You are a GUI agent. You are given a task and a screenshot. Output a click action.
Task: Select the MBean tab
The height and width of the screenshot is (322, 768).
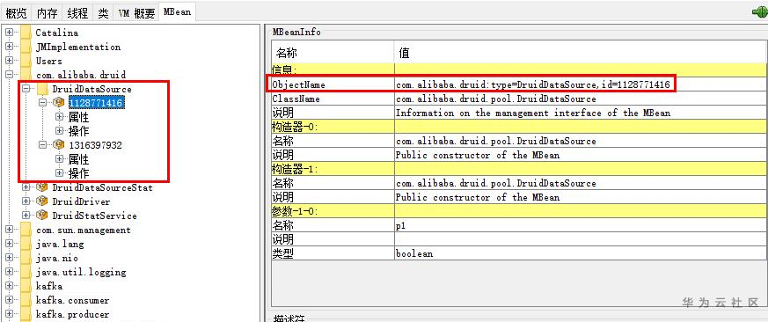pyautogui.click(x=178, y=12)
